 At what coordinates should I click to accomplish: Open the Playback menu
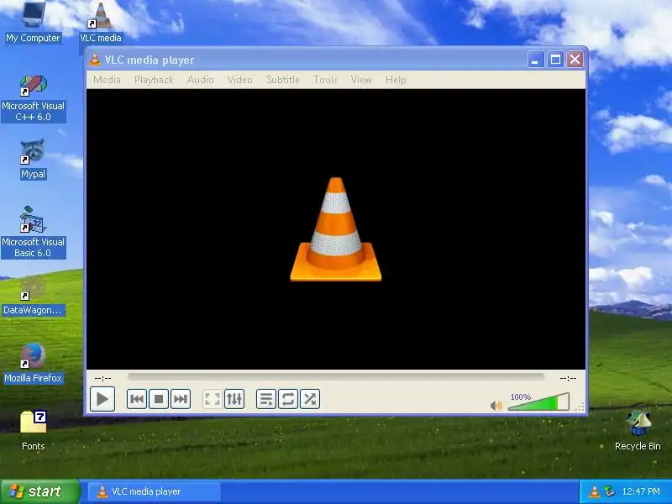coord(154,80)
